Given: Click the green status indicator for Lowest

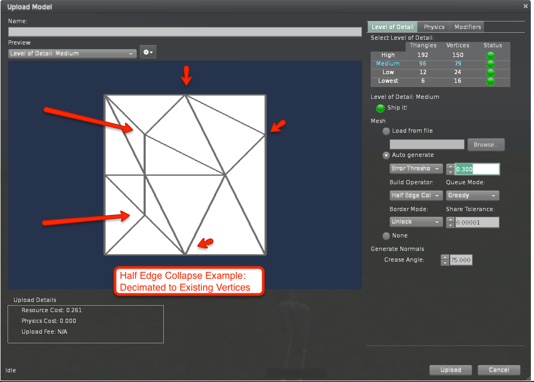Looking at the screenshot, I should (490, 81).
